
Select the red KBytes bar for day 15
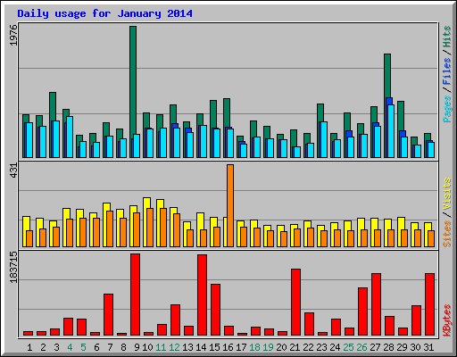tap(215, 310)
